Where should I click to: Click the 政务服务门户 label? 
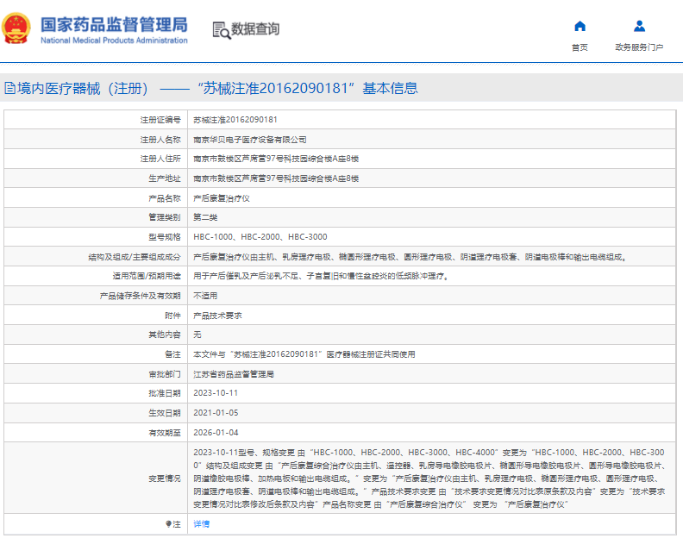point(639,47)
